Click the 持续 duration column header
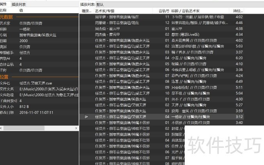The image size is (264, 165). click(x=237, y=11)
